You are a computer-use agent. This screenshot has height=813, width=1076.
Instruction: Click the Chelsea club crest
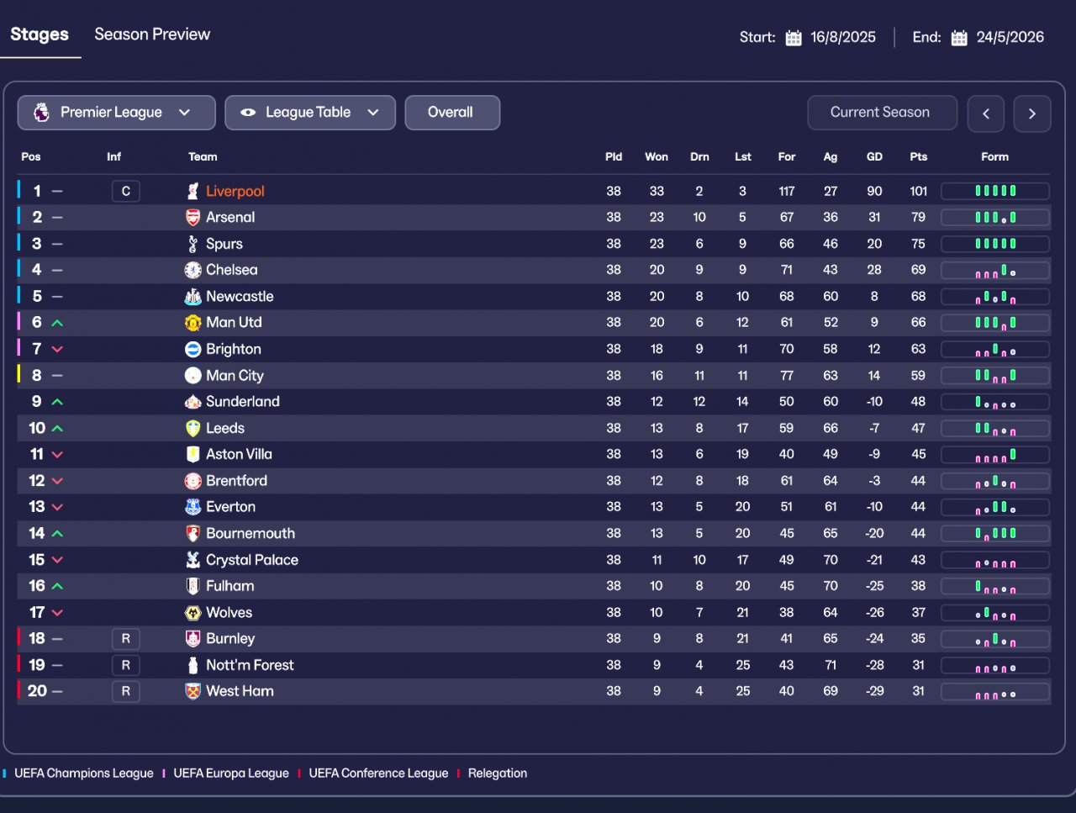193,270
